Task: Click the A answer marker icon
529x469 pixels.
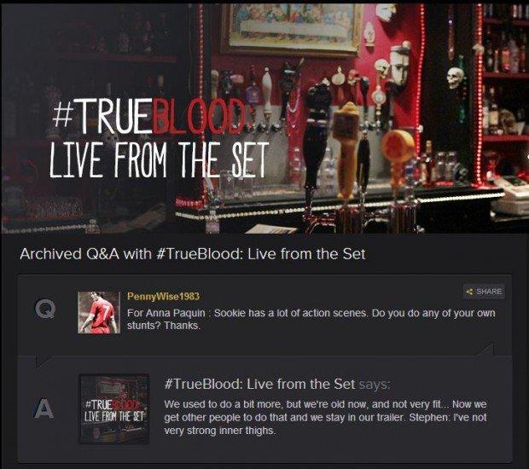Action: [x=44, y=408]
